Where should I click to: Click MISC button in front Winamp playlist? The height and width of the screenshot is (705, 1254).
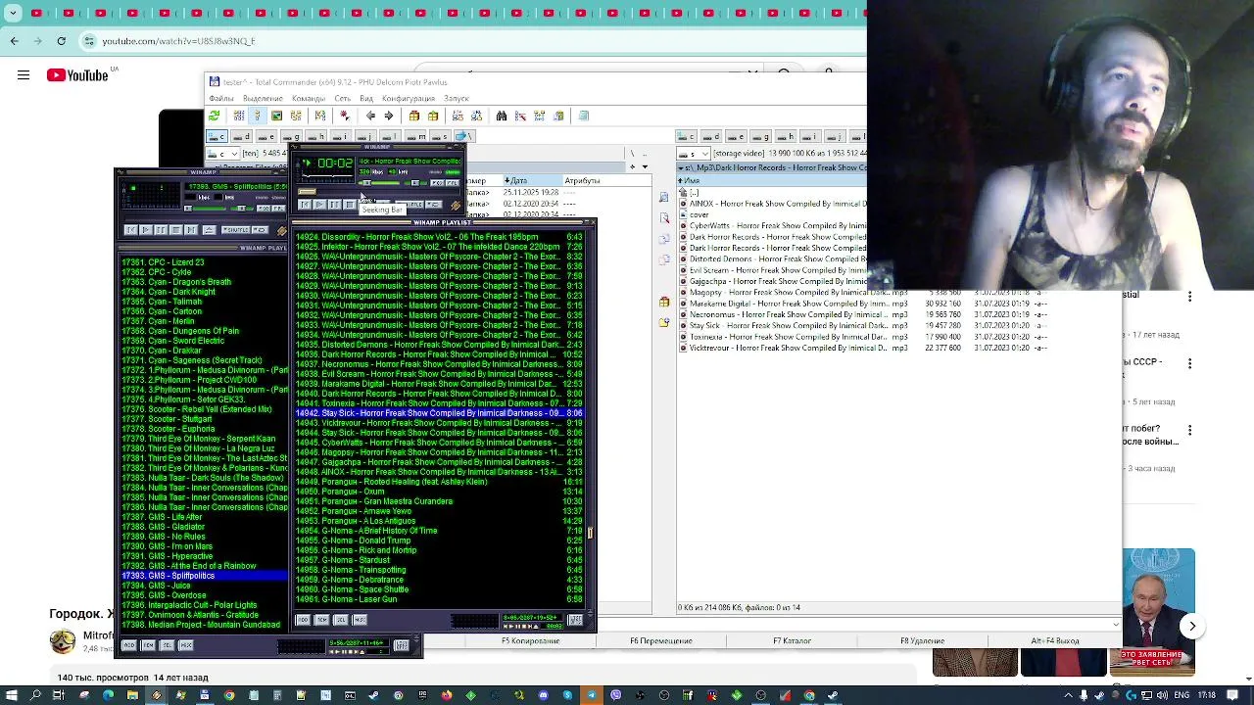click(x=360, y=620)
